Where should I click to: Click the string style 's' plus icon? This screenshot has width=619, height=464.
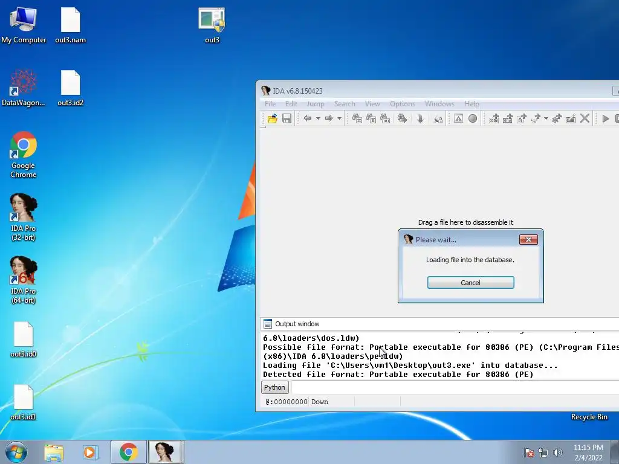[536, 118]
